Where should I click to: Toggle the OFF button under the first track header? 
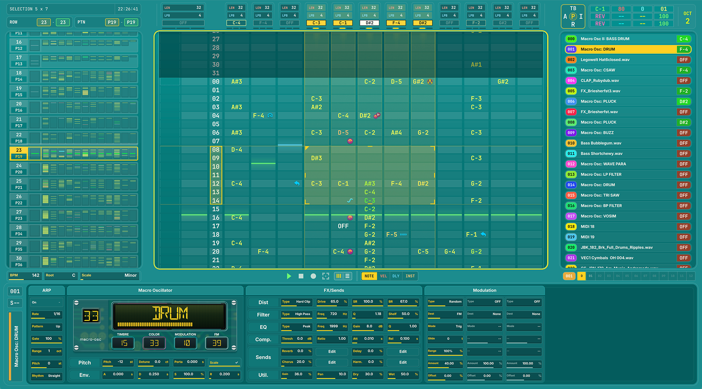pyautogui.click(x=183, y=23)
